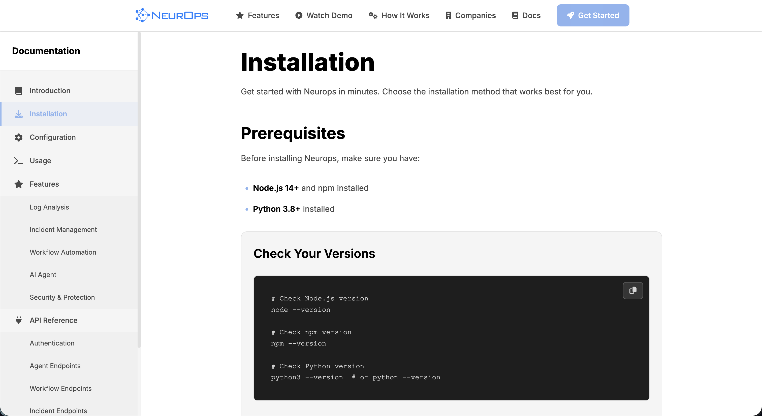The image size is (762, 416).
Task: Navigate to Authentication API reference
Action: point(52,343)
